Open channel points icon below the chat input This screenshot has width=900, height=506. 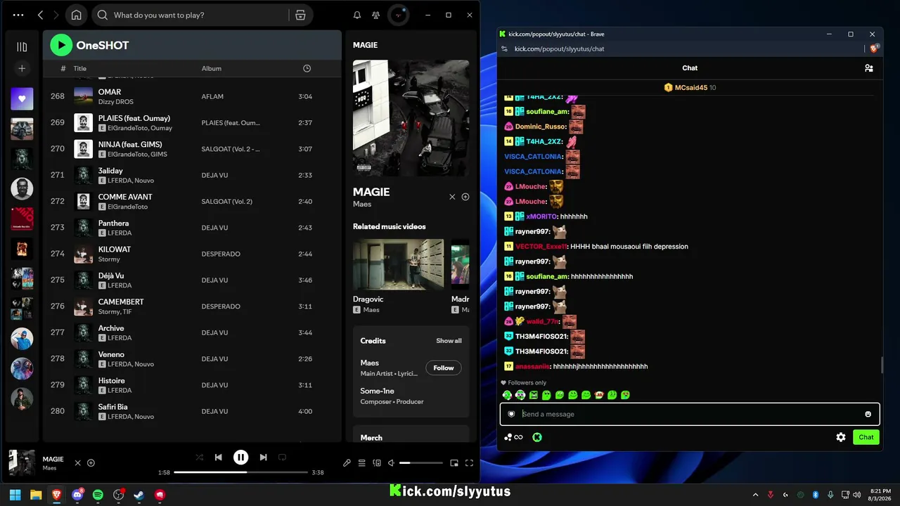tap(513, 437)
